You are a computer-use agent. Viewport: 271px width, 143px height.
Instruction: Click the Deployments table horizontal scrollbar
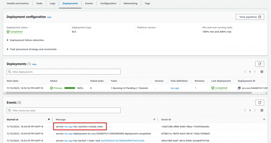click(x=129, y=93)
